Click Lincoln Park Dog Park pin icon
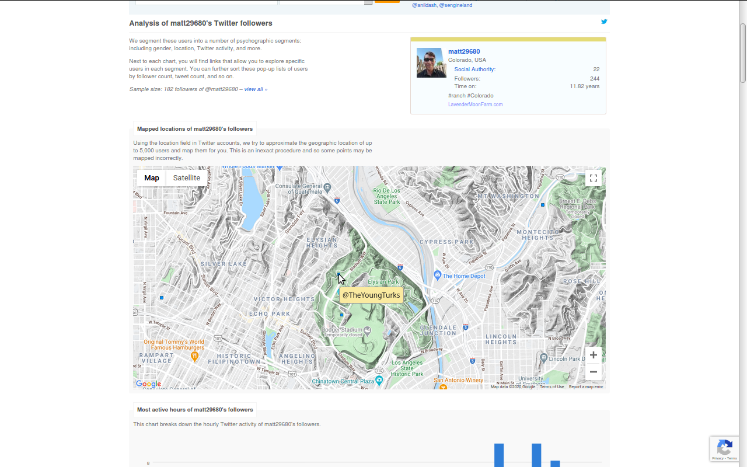Image resolution: width=747 pixels, height=467 pixels. [543, 357]
